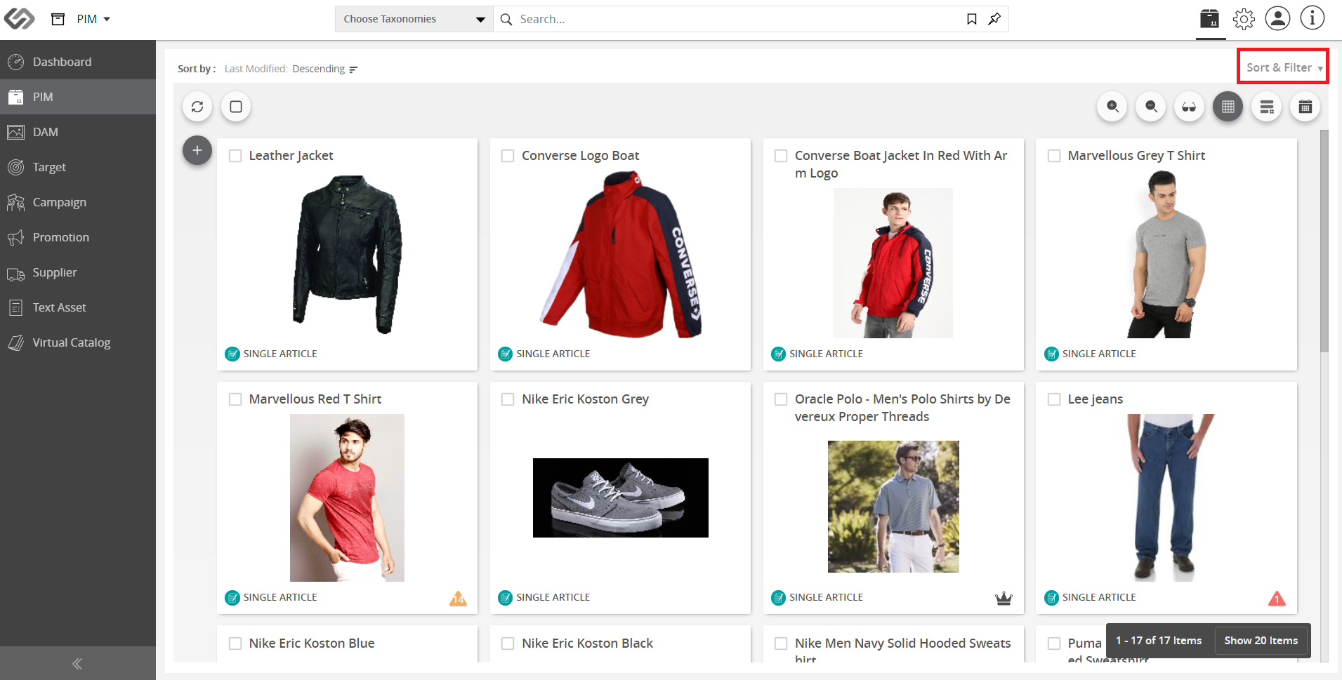This screenshot has width=1342, height=680.
Task: Check the Nike Eric Koston Blue checkbox
Action: click(235, 644)
